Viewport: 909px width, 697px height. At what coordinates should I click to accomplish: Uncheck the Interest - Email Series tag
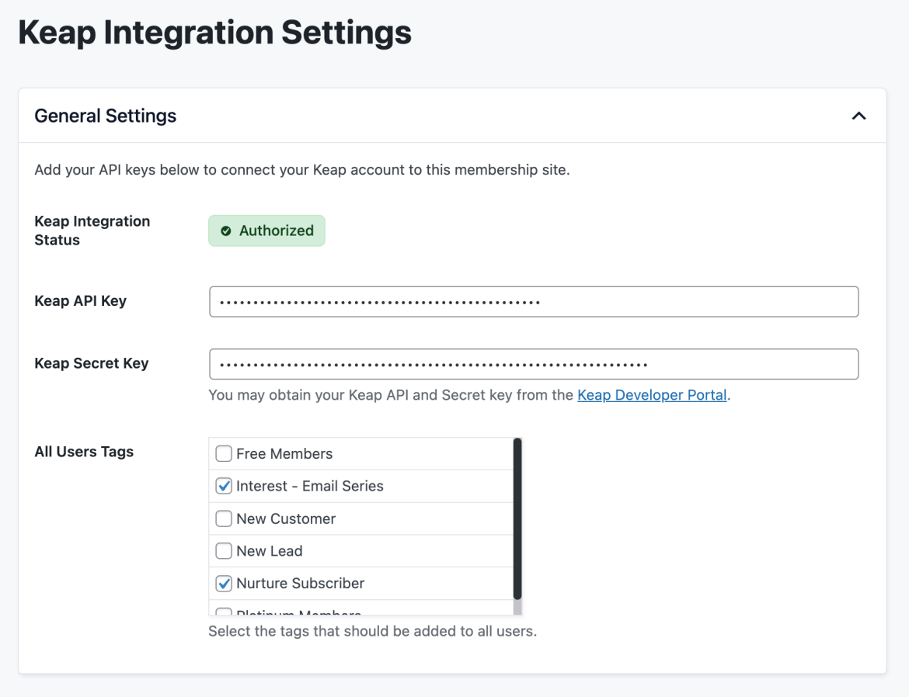point(223,486)
